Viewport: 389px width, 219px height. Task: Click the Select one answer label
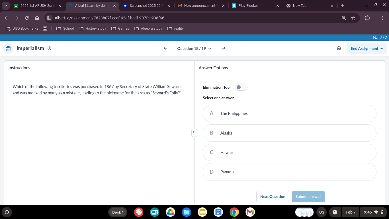pyautogui.click(x=218, y=98)
